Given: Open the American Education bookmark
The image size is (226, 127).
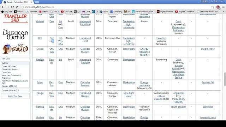Looking at the screenshot, I should tap(143, 12).
